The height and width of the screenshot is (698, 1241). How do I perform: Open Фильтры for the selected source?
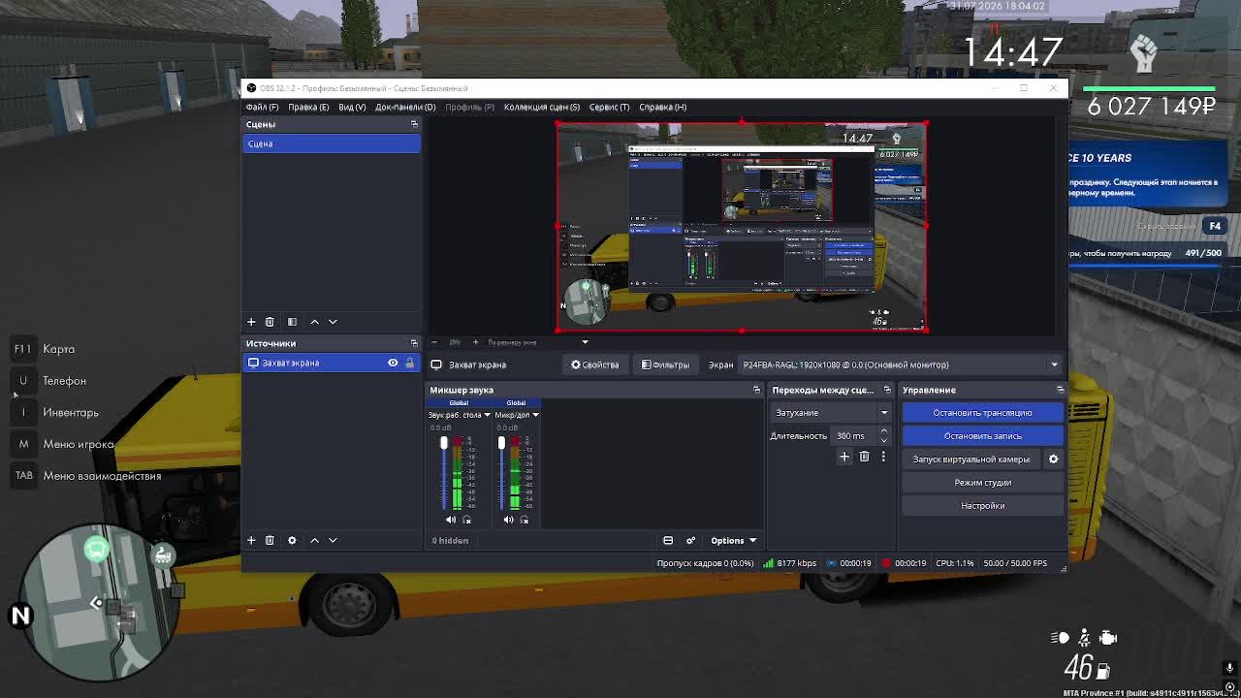click(x=665, y=365)
